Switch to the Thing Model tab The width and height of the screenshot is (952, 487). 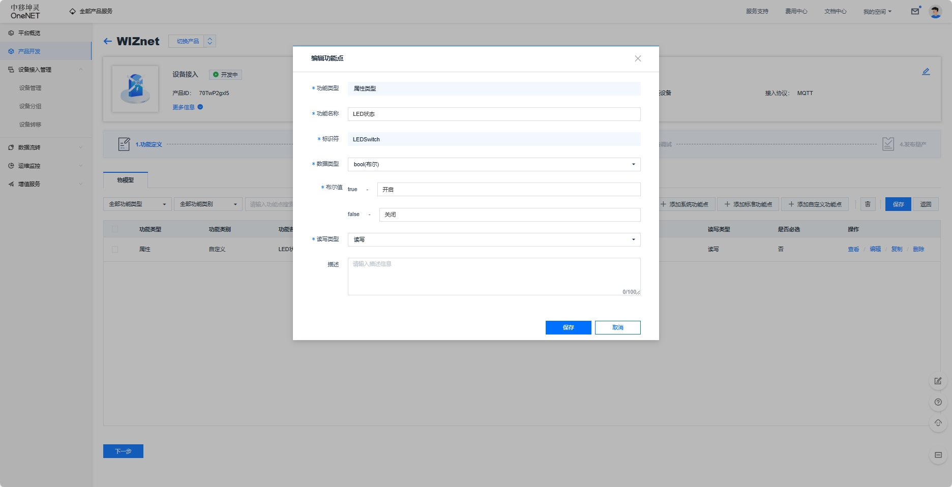[x=125, y=180]
